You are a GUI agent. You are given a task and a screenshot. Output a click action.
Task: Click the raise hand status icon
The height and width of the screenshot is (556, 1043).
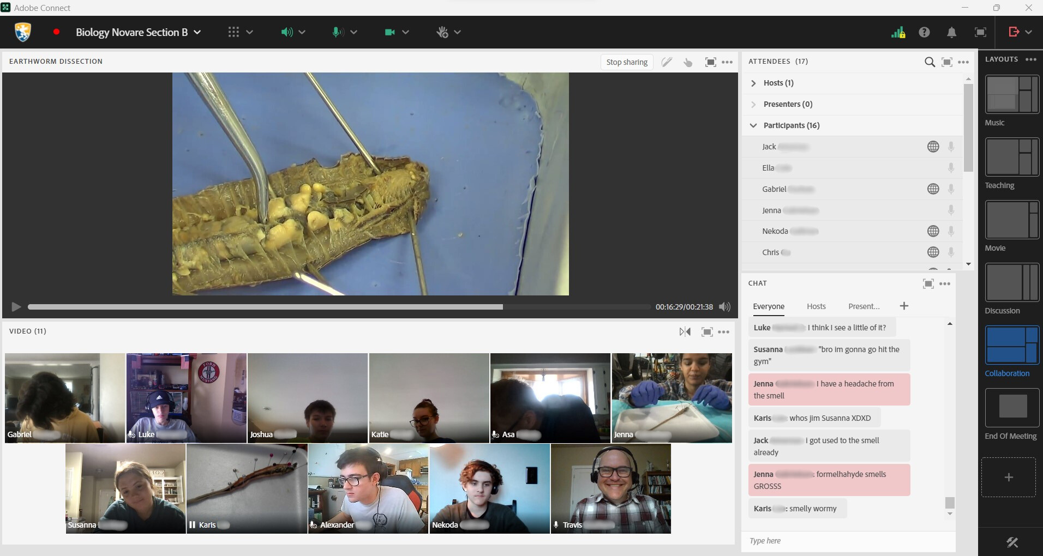click(x=442, y=32)
